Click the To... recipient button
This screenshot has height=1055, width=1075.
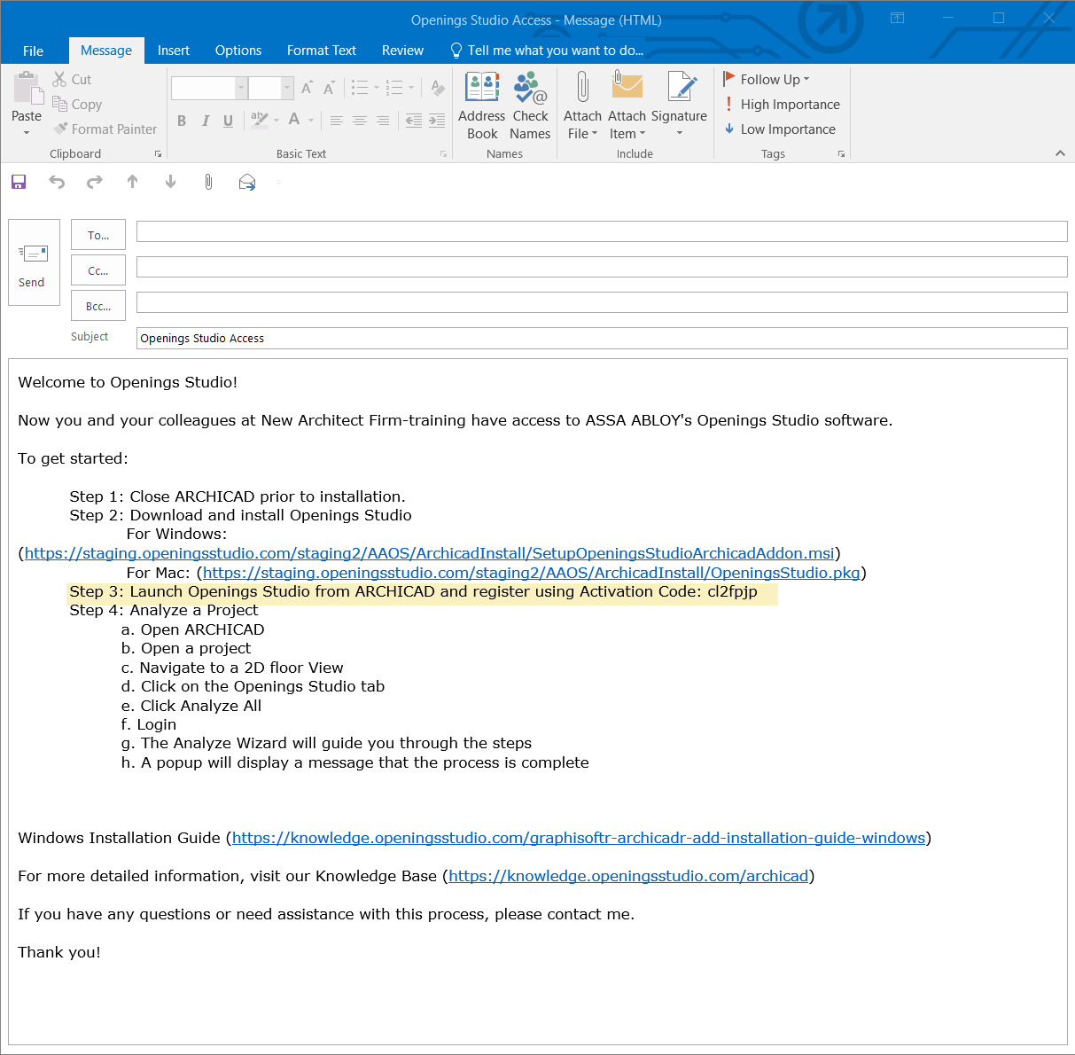[98, 235]
